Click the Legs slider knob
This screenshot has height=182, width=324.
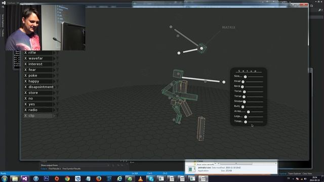pos(246,117)
